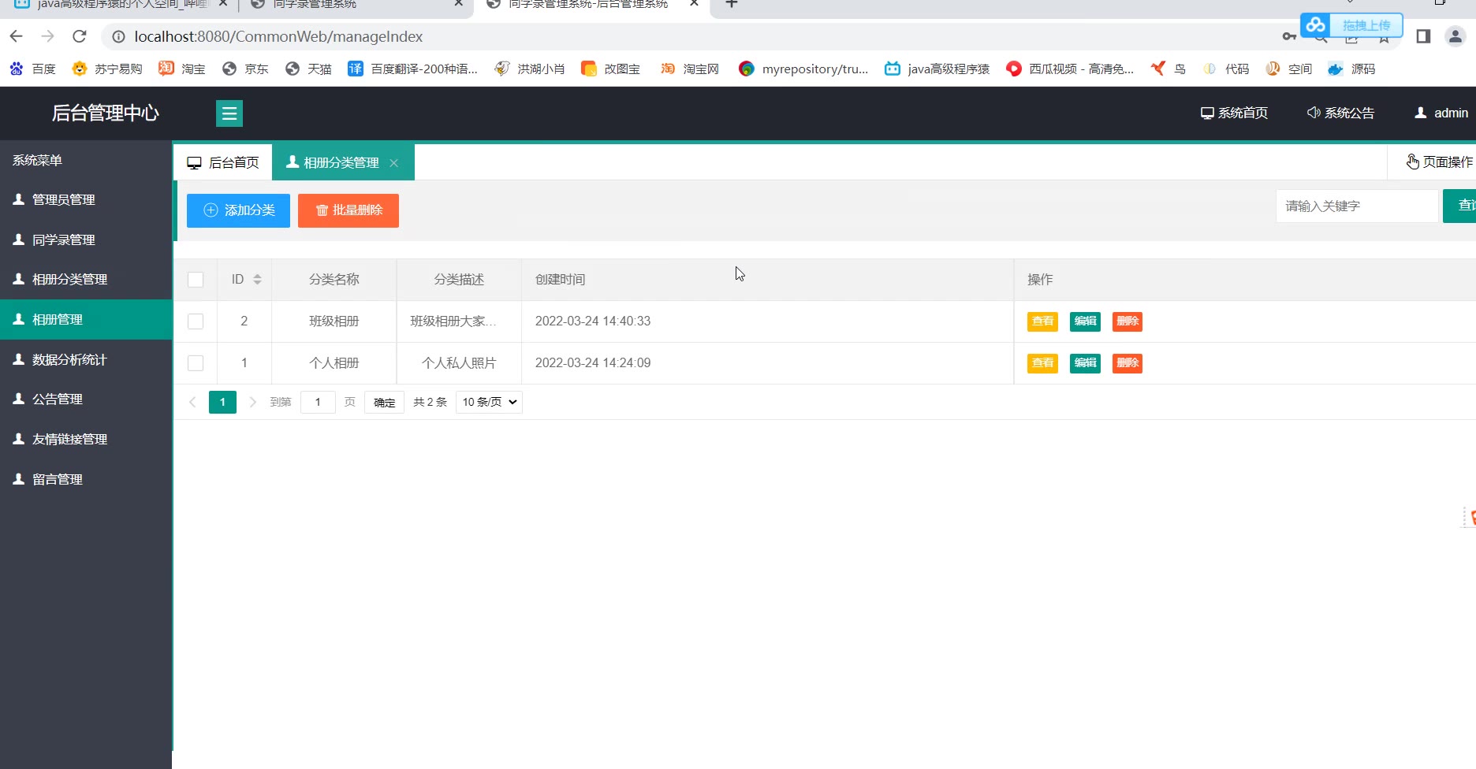Image resolution: width=1476 pixels, height=769 pixels.
Task: Open the browser side panel icon
Action: [1423, 36]
